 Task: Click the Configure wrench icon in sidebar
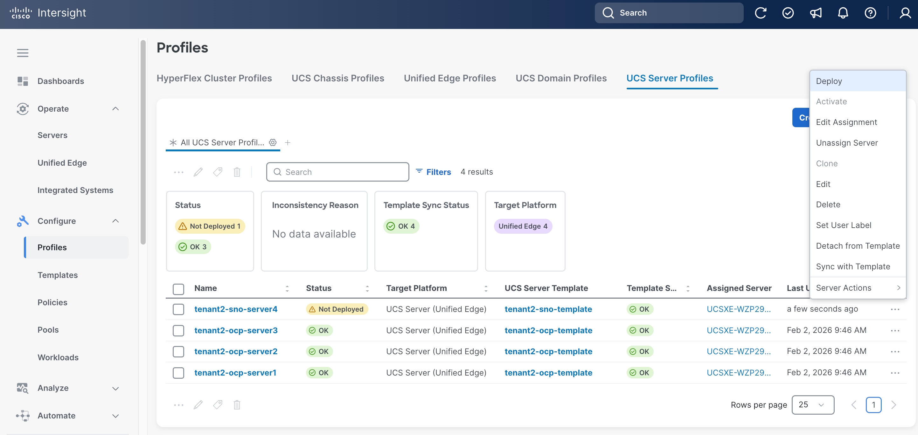(23, 221)
